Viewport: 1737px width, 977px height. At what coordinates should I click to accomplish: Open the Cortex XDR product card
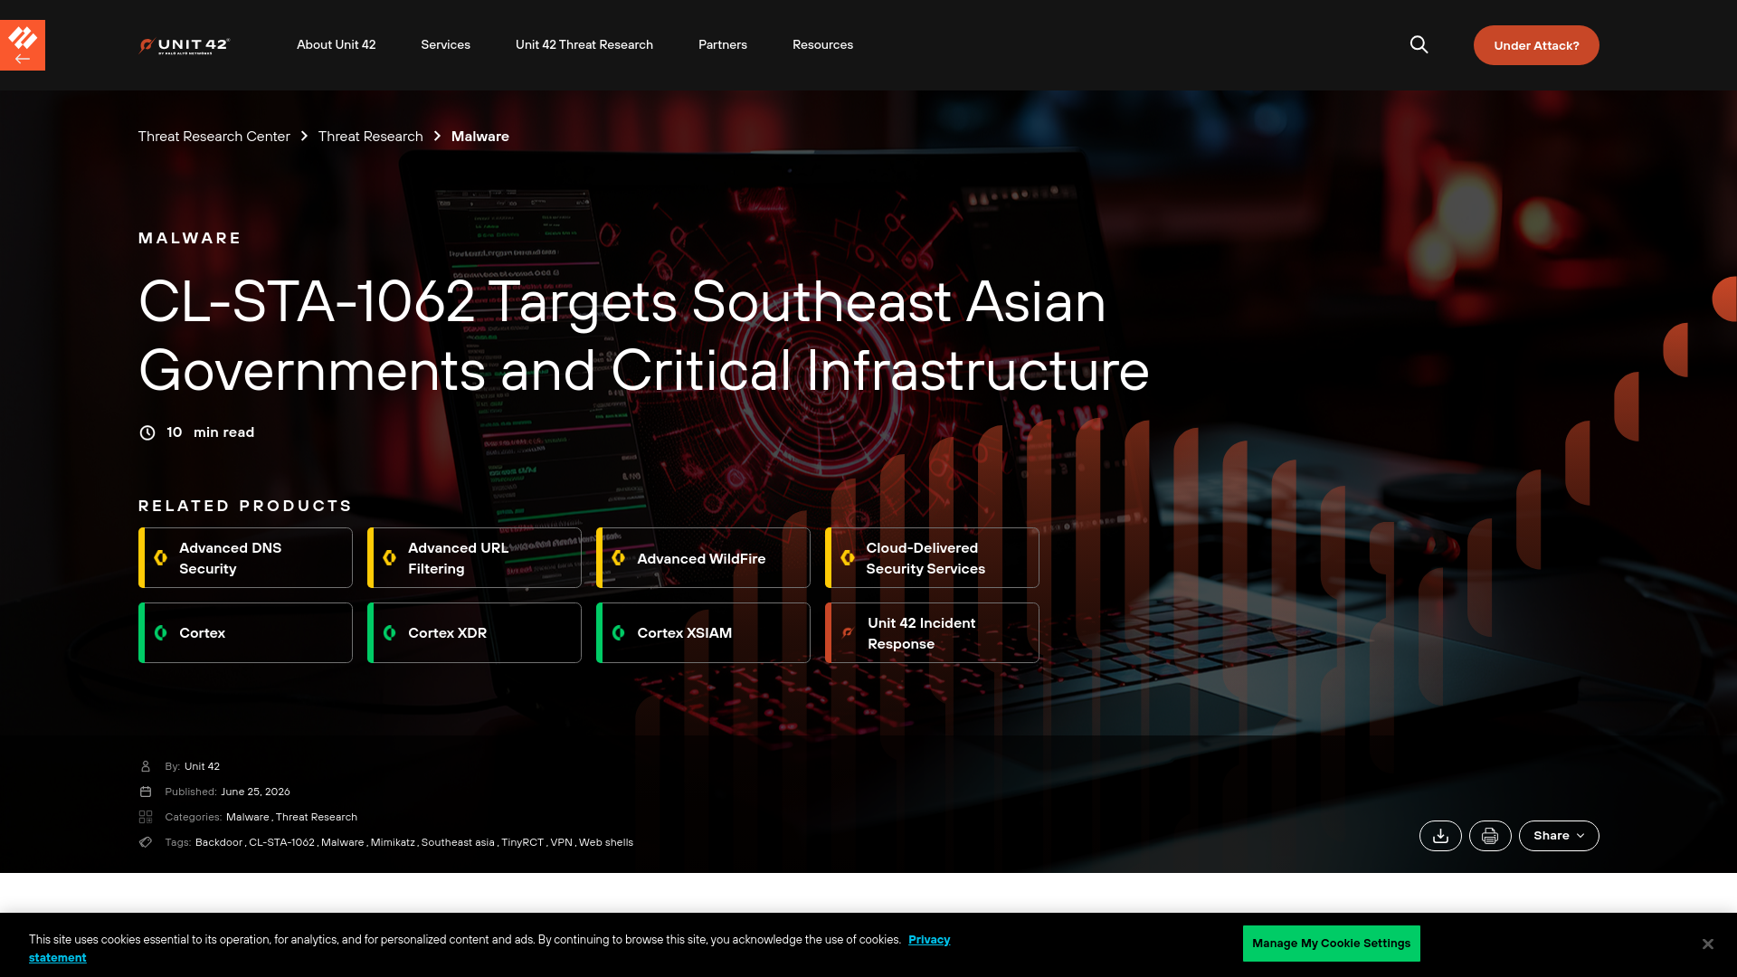pos(474,633)
